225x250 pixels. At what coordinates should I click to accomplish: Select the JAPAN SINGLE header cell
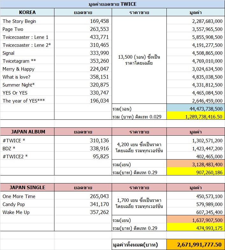[x=28, y=187]
